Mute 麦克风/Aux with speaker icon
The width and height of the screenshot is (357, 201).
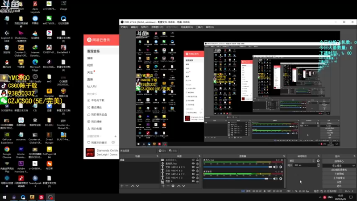tap(275, 167)
